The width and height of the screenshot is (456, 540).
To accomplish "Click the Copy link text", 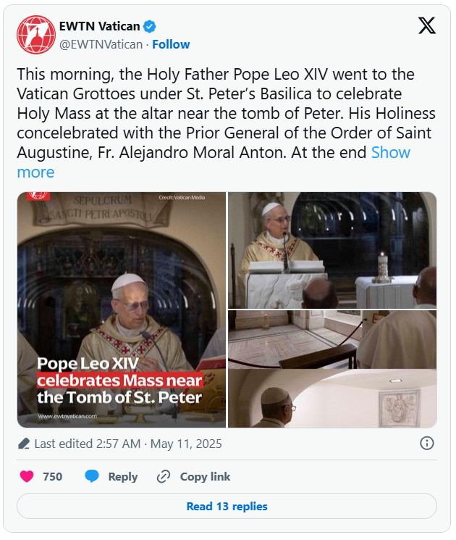I will [x=205, y=476].
